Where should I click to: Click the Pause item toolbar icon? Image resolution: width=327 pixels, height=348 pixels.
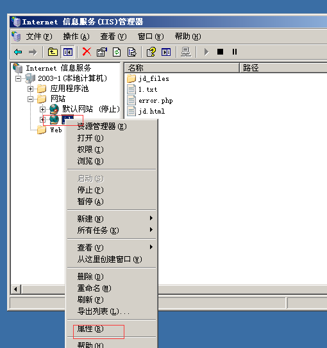tap(235, 52)
